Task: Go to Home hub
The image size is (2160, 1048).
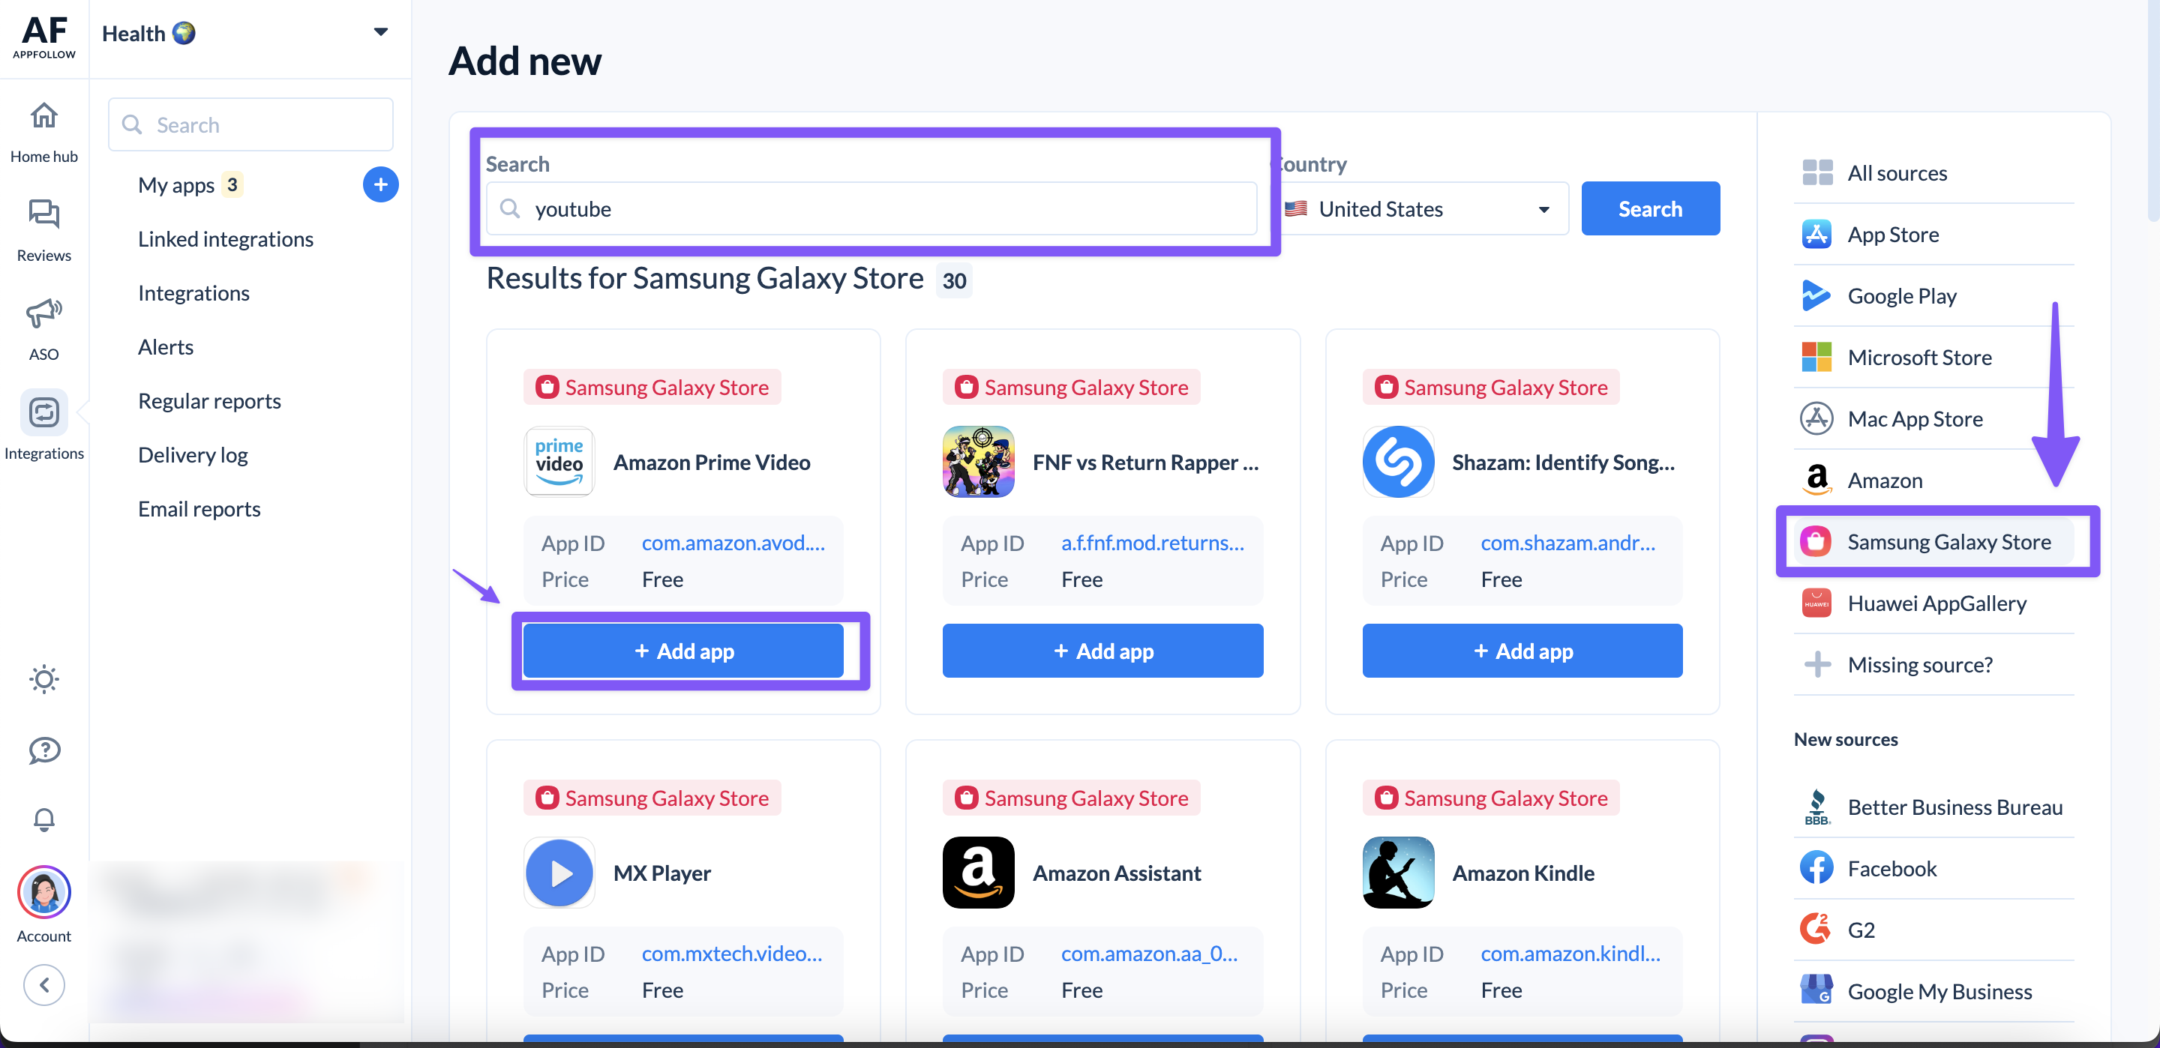Action: (x=43, y=133)
